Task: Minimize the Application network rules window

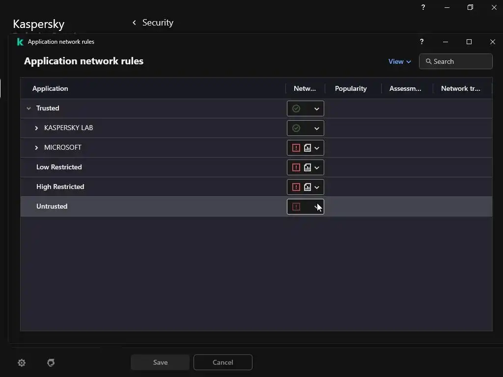Action: click(446, 42)
